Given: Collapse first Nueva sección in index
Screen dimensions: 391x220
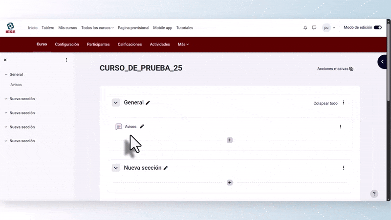Looking at the screenshot, I should [6, 99].
